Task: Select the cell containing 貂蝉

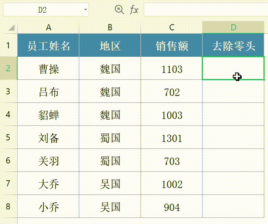Action: click(x=48, y=114)
